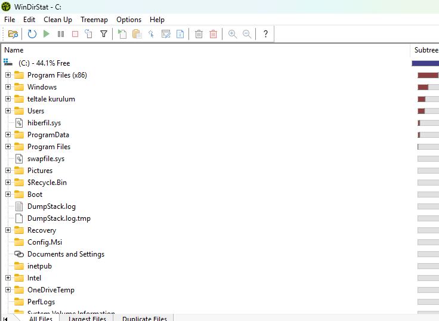Image resolution: width=439 pixels, height=321 pixels.
Task: Click the Program Files (x86) subtree percentage bar
Action: [x=428, y=75]
